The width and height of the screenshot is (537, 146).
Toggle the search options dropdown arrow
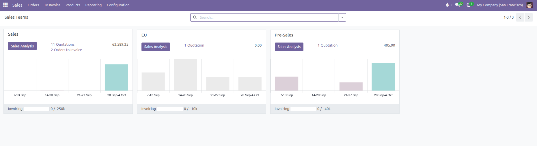pos(342,18)
